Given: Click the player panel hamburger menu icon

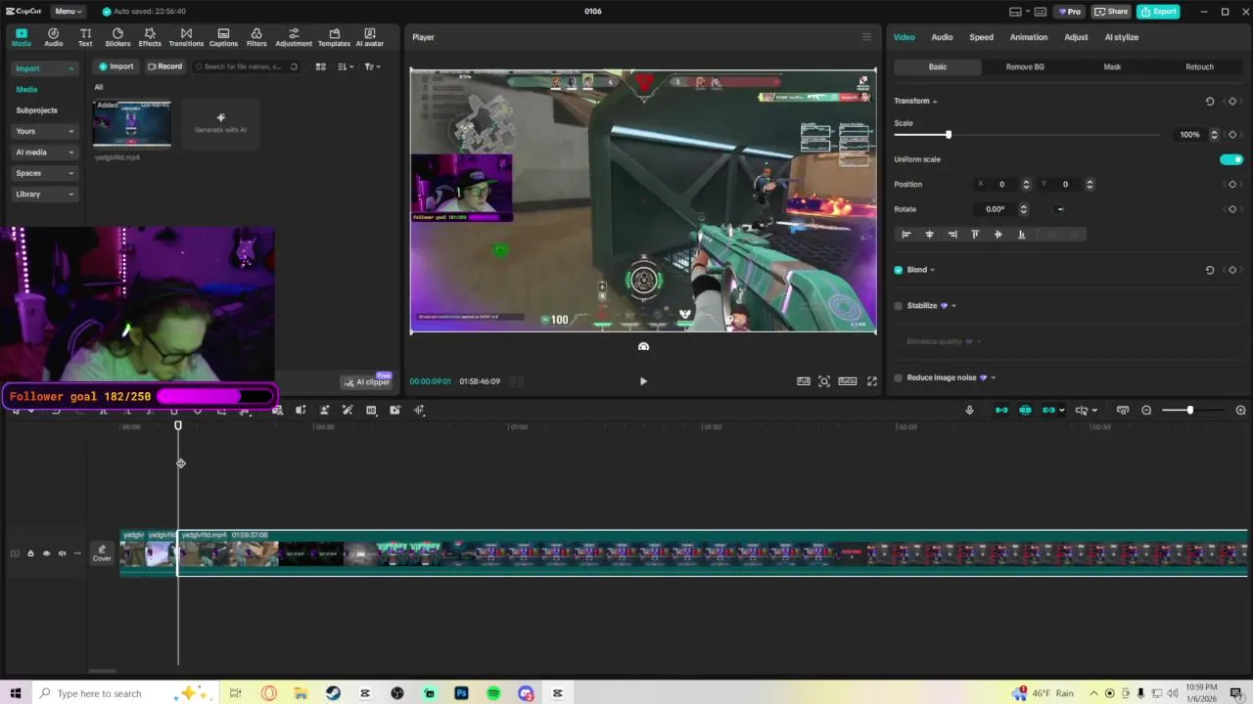Looking at the screenshot, I should tap(866, 37).
